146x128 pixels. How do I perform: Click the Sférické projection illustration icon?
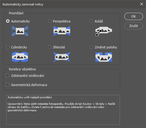[x=62, y=57]
